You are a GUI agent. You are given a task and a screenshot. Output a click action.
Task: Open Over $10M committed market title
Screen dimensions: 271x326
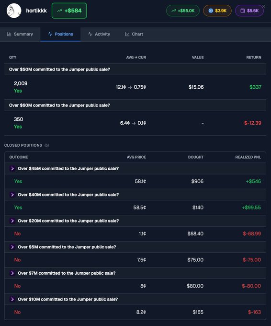click(x=68, y=300)
